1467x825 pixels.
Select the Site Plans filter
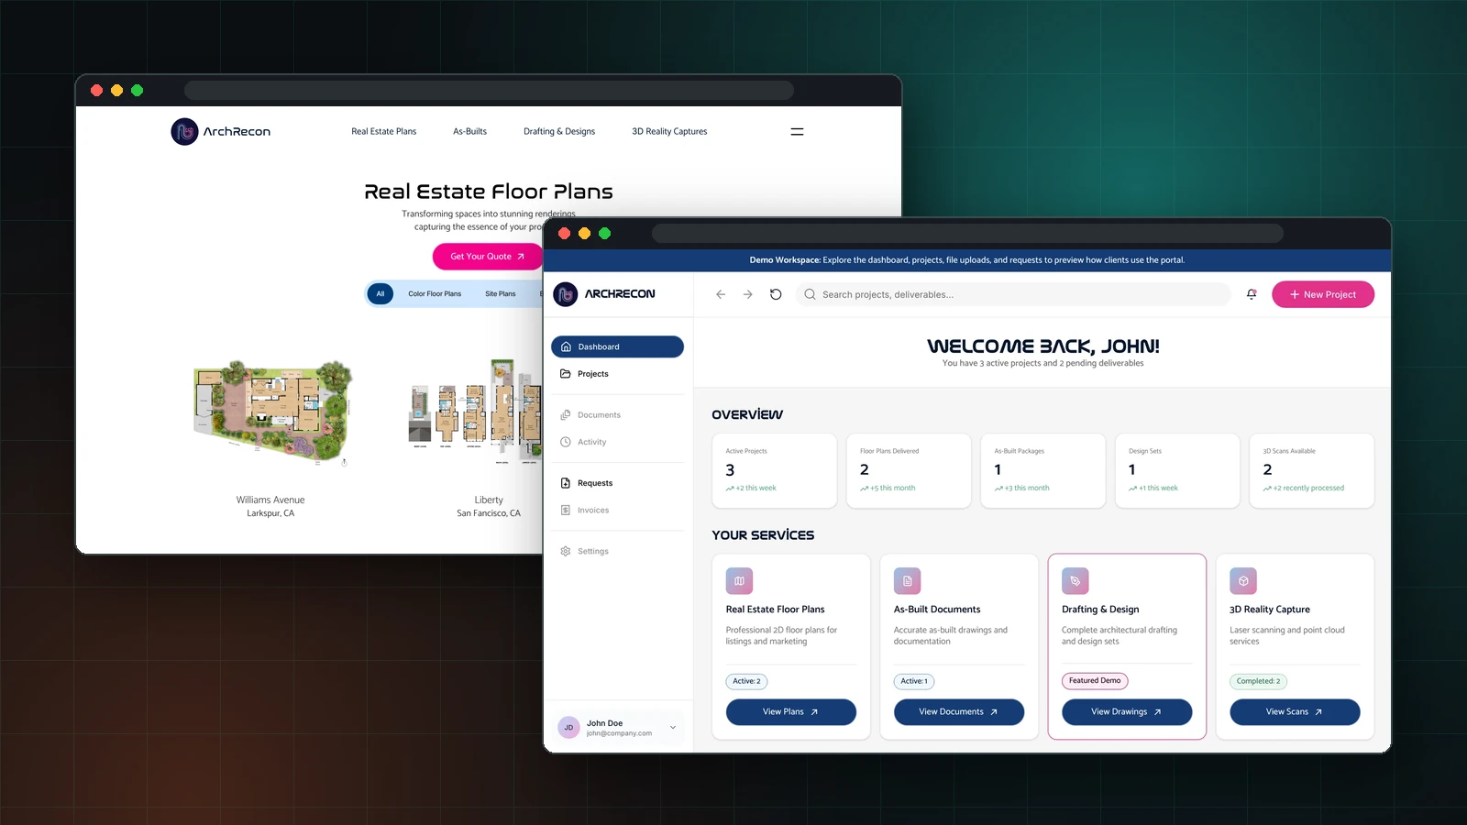[501, 294]
